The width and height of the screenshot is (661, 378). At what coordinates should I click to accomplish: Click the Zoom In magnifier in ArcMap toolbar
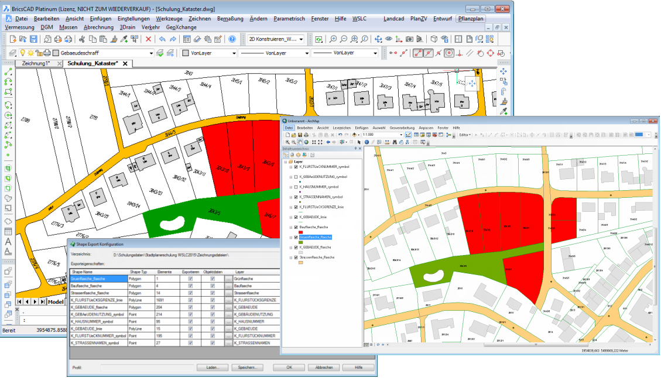point(287,142)
